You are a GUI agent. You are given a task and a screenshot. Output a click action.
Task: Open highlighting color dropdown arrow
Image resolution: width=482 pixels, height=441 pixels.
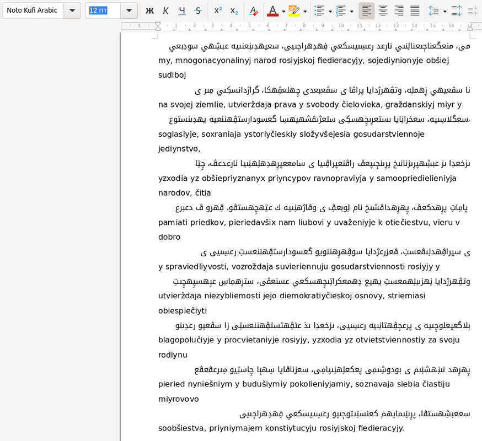point(305,12)
